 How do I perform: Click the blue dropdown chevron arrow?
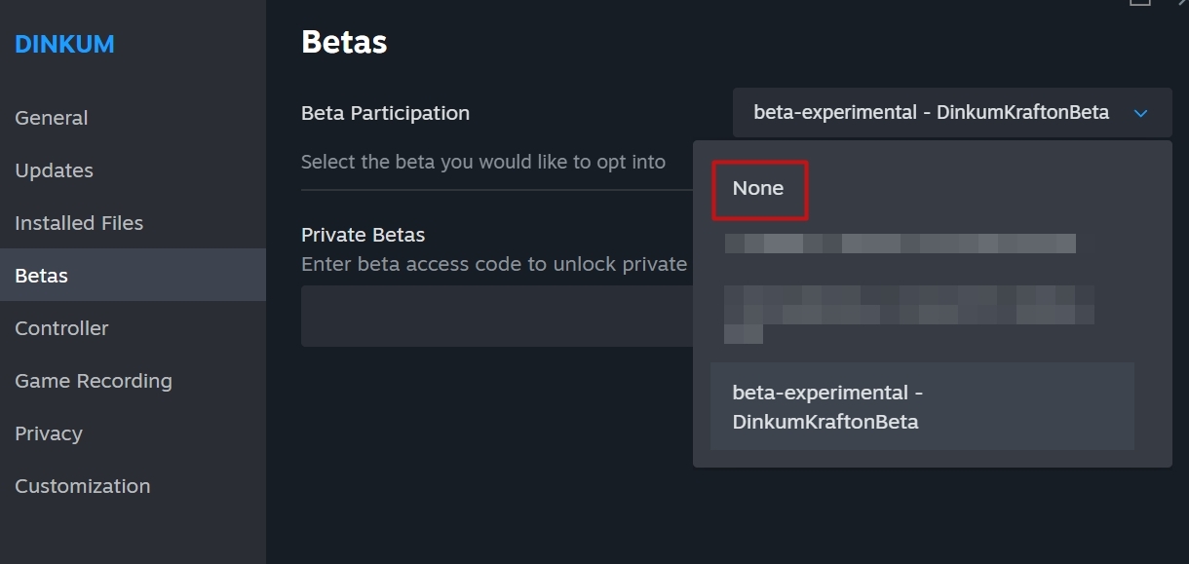1141,114
